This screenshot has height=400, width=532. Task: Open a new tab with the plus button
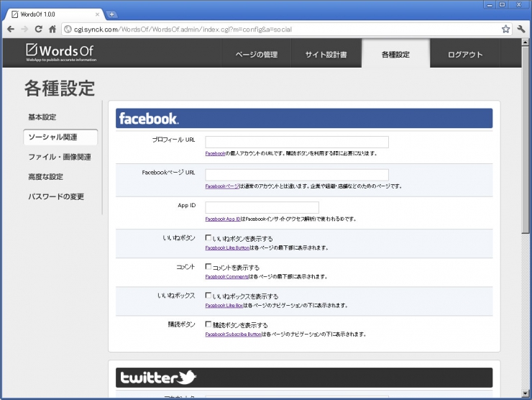111,14
